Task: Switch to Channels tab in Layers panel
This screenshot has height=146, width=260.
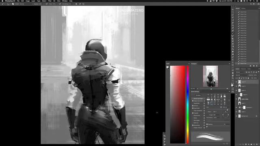Action: coord(243,69)
